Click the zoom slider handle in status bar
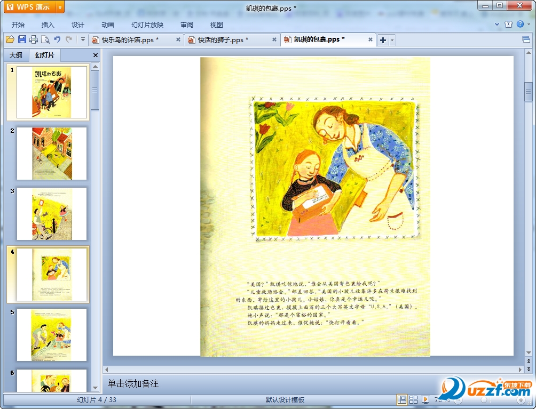This screenshot has width=536, height=409. tap(484, 400)
